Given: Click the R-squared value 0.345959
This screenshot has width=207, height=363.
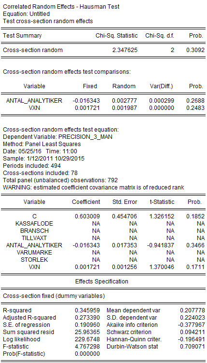Looking at the screenshot, I should pos(87,310).
